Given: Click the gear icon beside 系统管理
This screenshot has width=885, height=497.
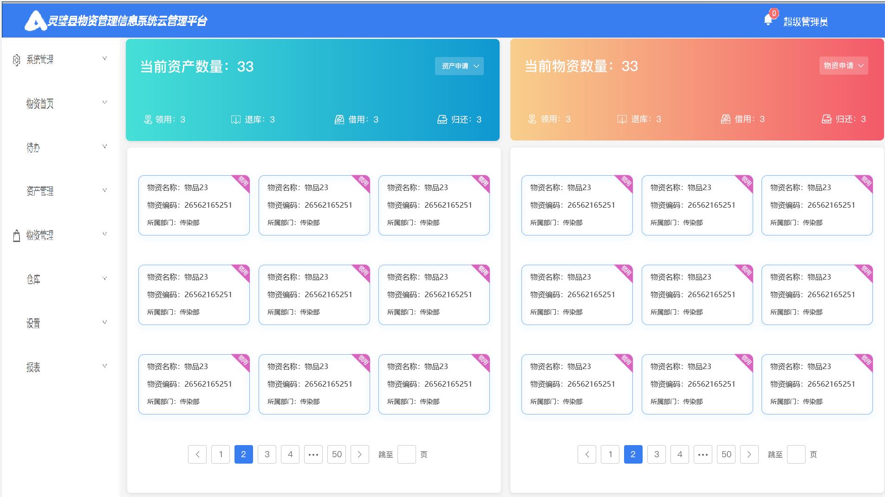Looking at the screenshot, I should coord(17,60).
